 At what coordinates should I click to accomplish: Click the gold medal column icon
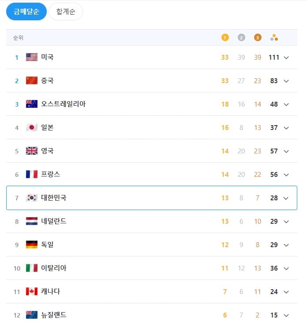225,38
